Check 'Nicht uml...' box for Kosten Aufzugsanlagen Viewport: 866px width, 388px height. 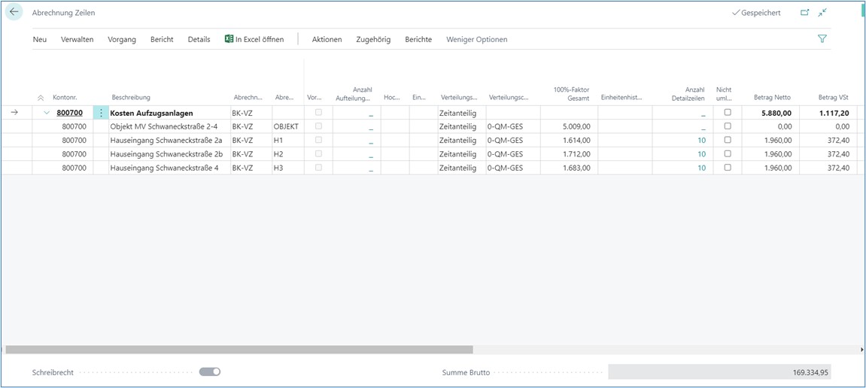pos(727,113)
